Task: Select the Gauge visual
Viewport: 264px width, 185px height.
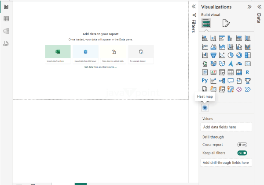Action: coord(239,64)
